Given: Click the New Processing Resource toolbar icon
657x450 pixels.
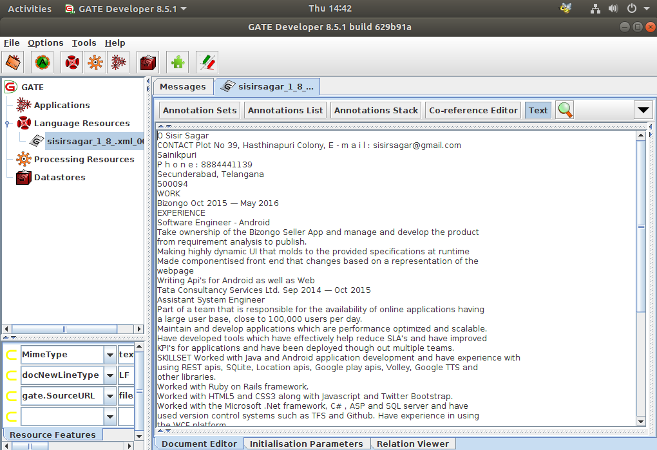Looking at the screenshot, I should coord(95,62).
